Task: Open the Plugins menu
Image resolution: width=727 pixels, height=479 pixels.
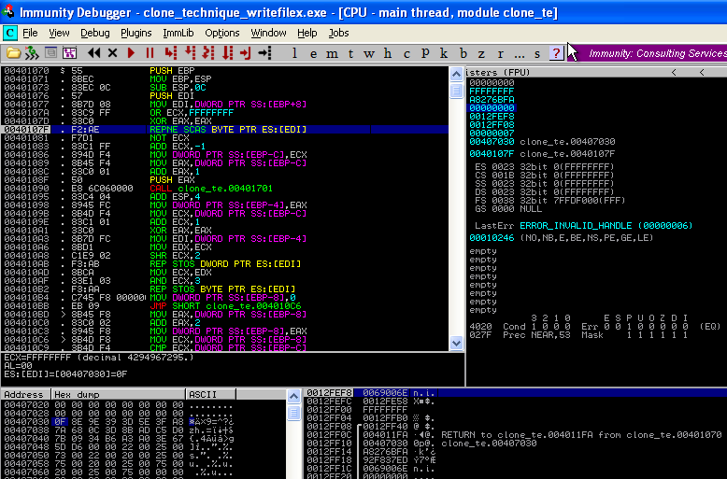Action: coord(135,33)
